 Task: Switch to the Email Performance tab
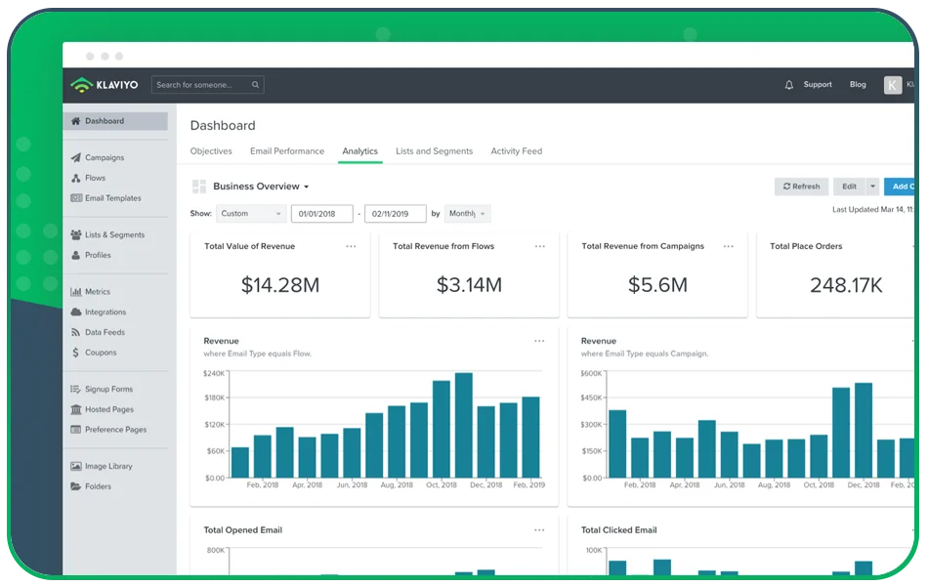(287, 151)
